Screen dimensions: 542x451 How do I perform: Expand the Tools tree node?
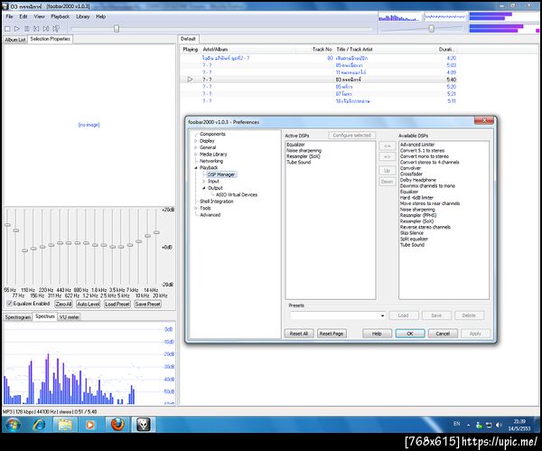pyautogui.click(x=196, y=208)
